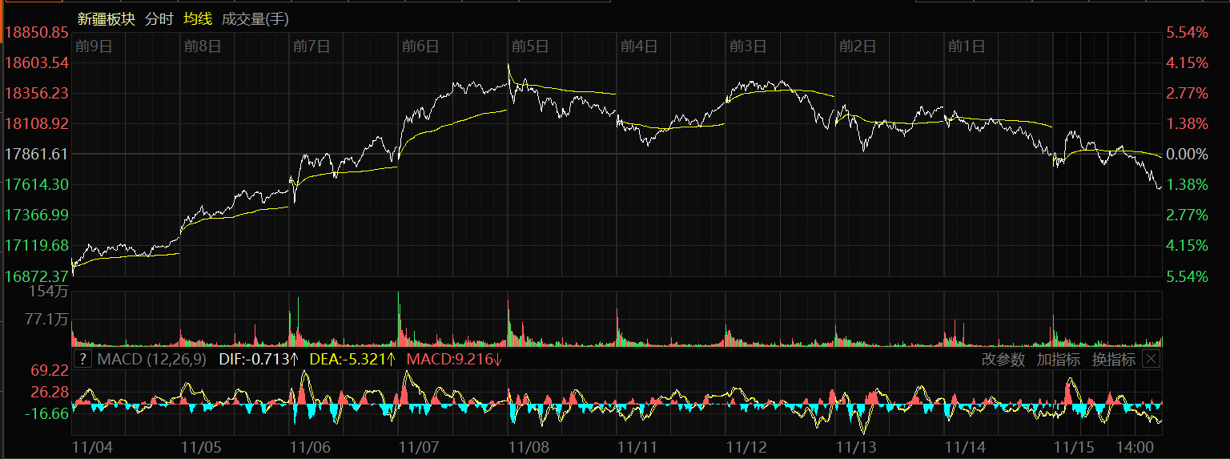1230x459 pixels.
Task: Click the DIF:-0.713 readout
Action: [x=259, y=359]
